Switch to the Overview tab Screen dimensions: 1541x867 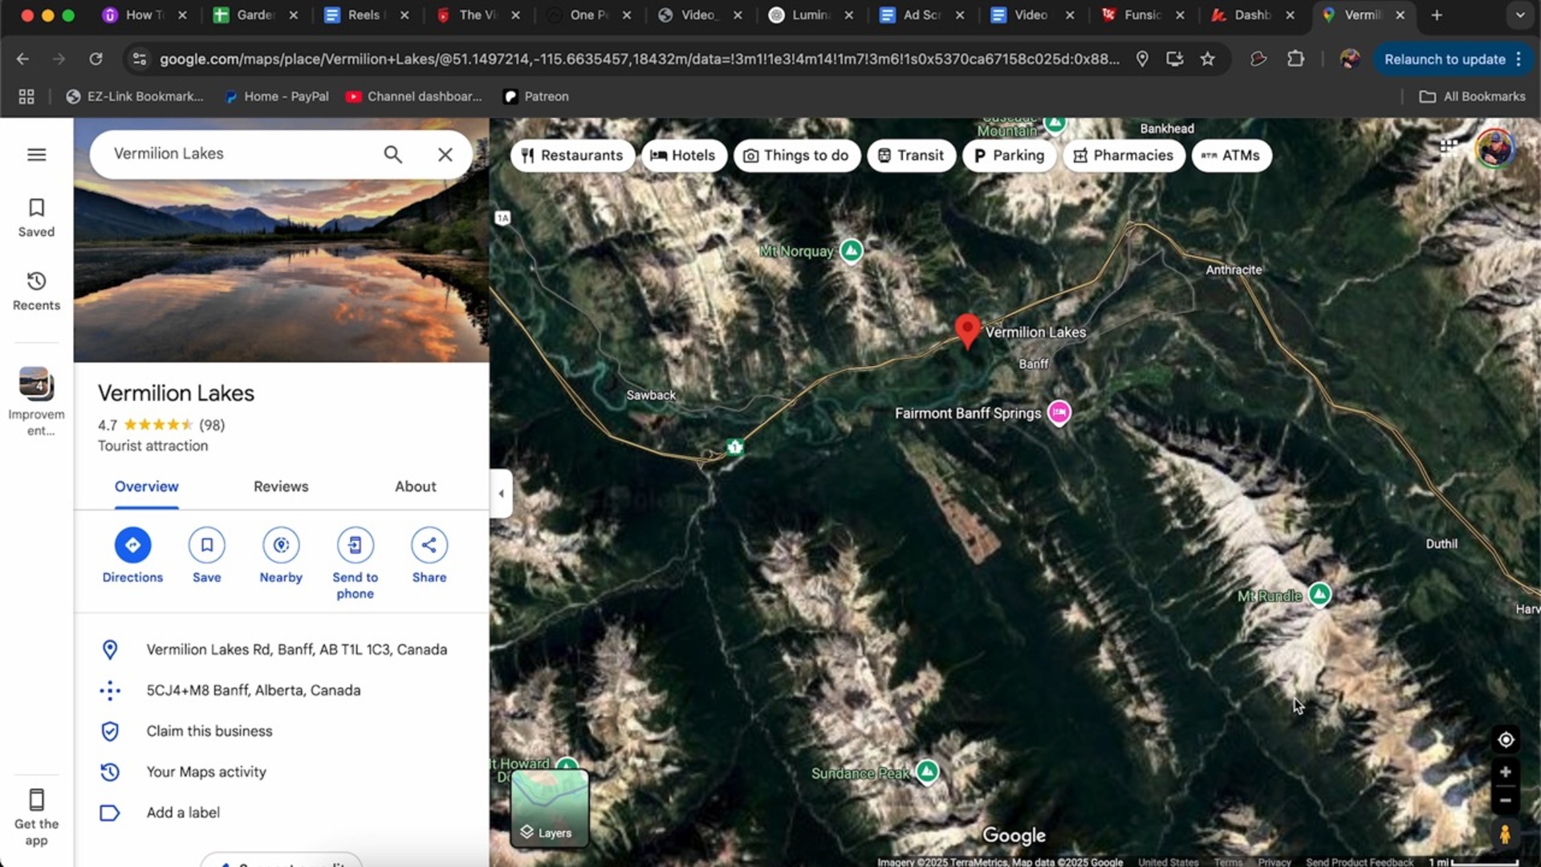click(146, 486)
